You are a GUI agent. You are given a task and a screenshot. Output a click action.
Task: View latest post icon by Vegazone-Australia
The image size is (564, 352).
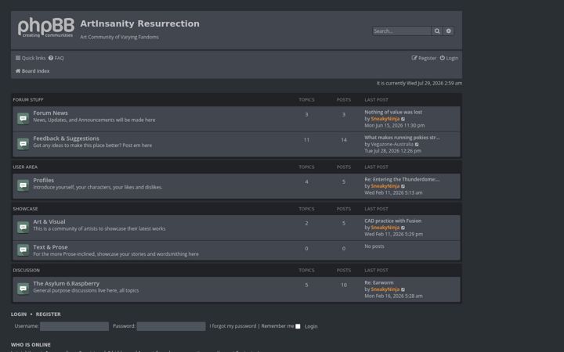tap(417, 145)
